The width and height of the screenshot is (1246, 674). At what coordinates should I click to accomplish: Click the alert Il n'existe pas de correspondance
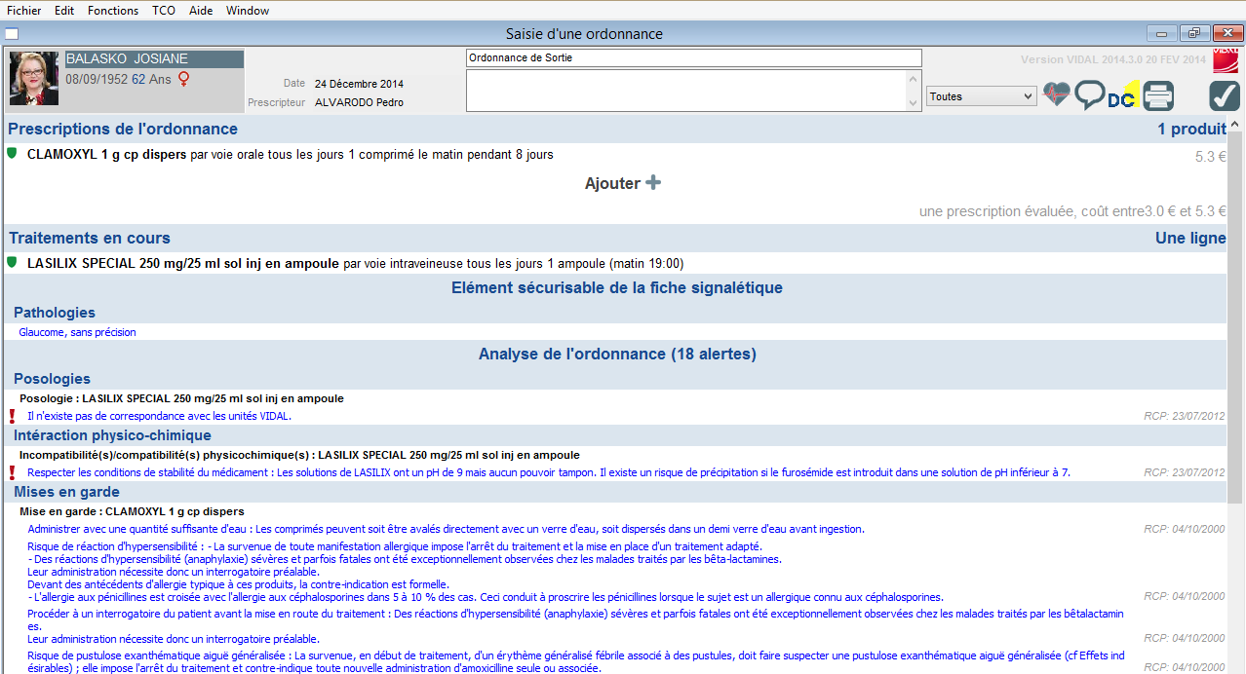pyautogui.click(x=159, y=416)
